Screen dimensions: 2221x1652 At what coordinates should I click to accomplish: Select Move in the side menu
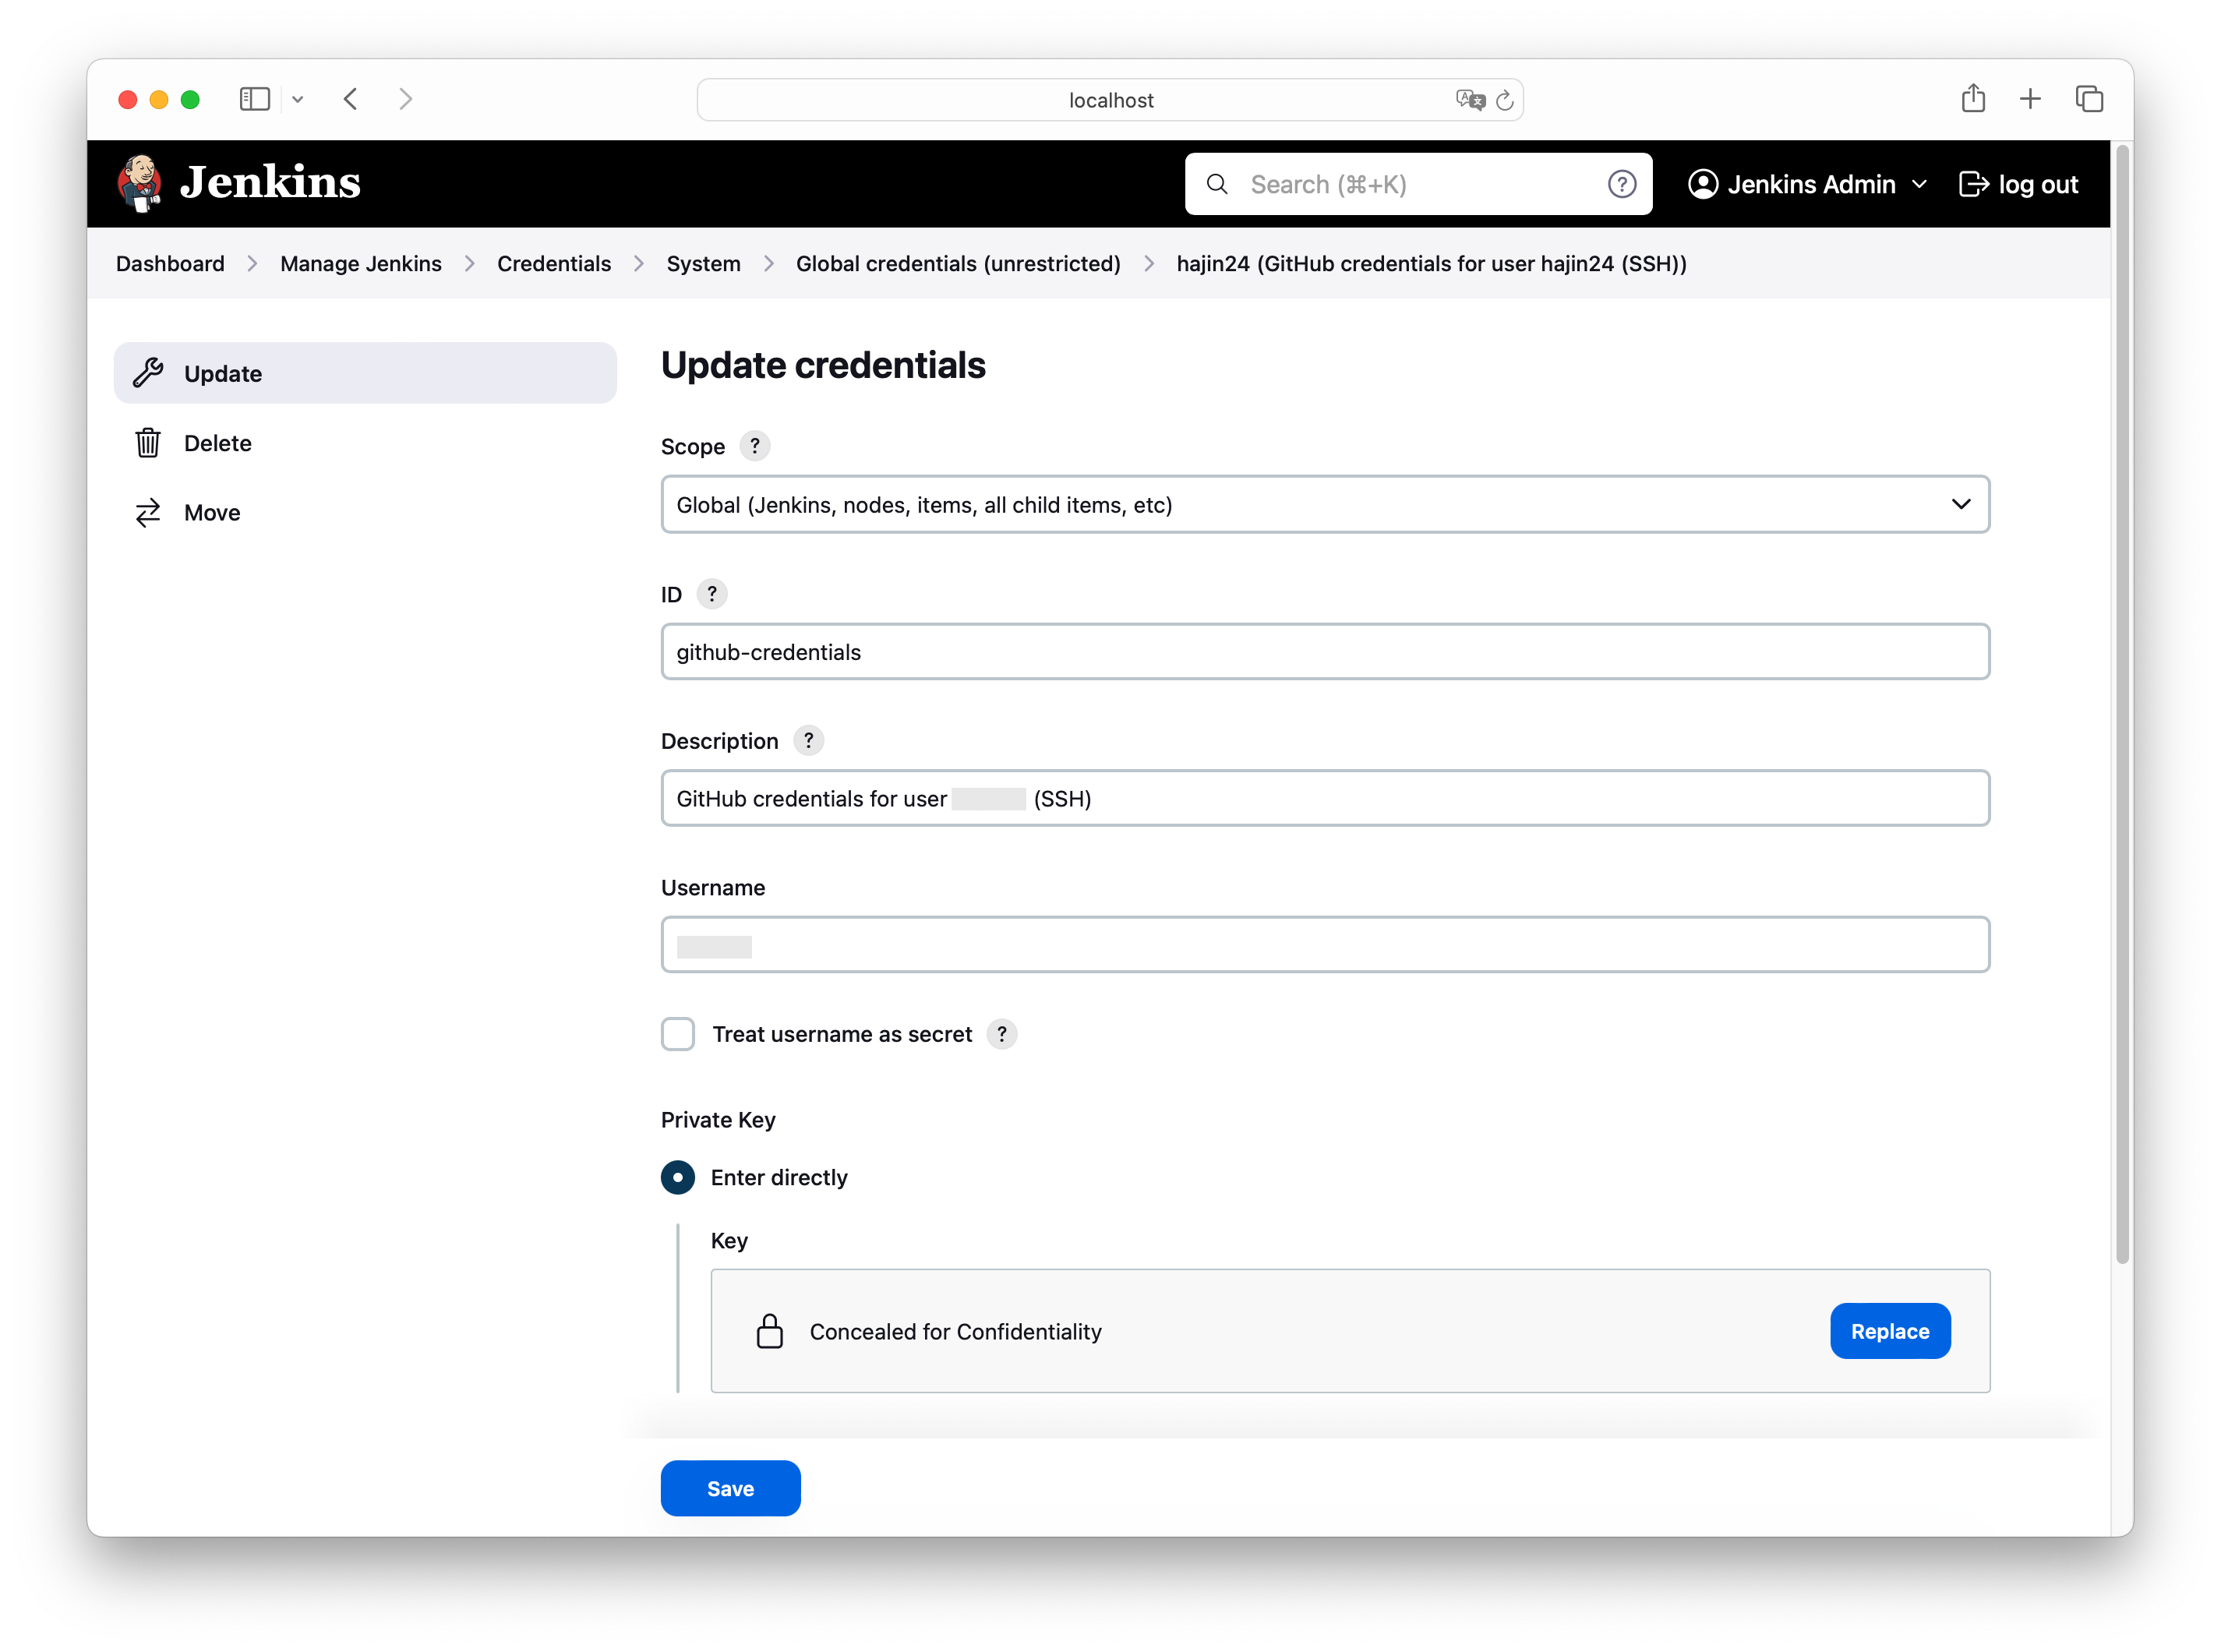tap(212, 513)
